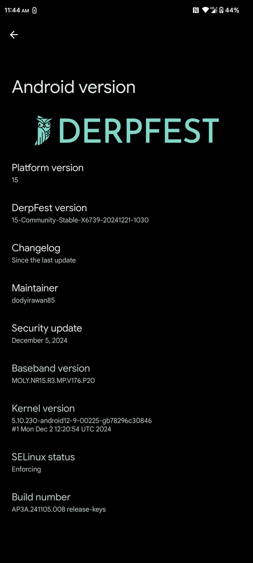Tap the SELinux status Enforcing item

coord(126,463)
